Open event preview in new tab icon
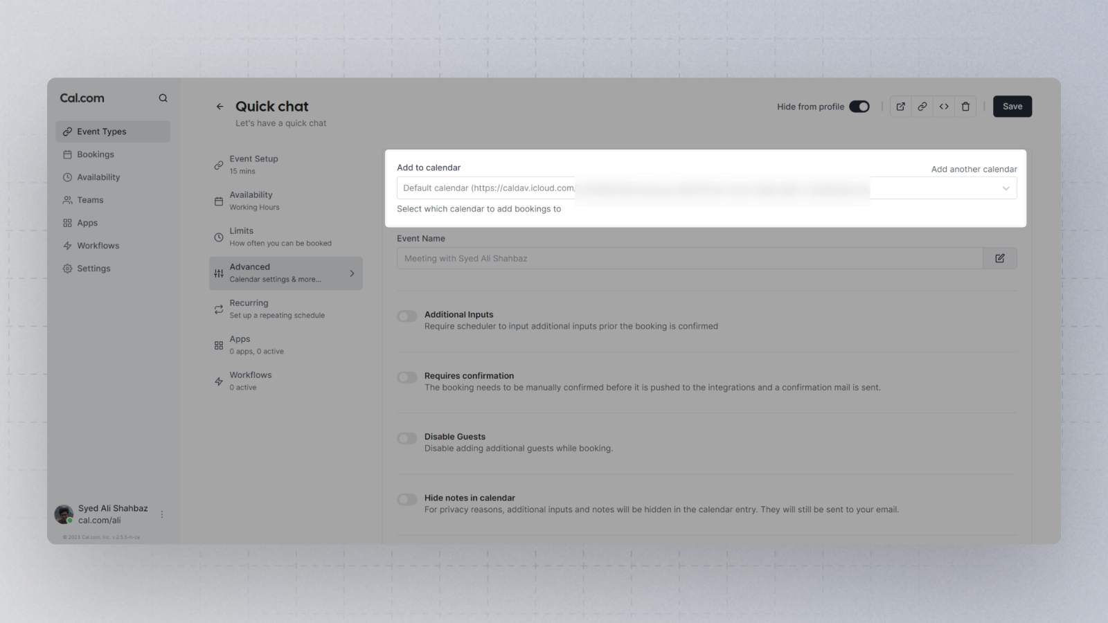Viewport: 1108px width, 623px height. click(x=901, y=107)
